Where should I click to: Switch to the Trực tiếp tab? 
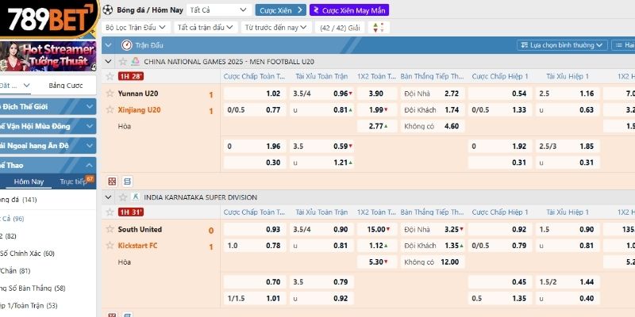tap(73, 181)
